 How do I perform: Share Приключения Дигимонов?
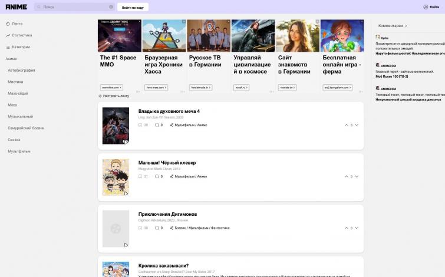[172, 228]
